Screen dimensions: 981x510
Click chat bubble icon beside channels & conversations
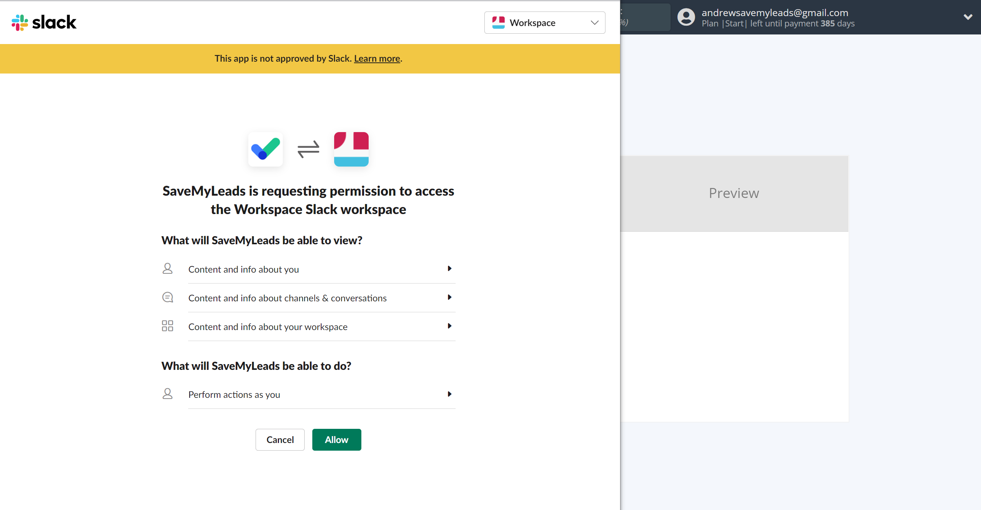pos(167,297)
